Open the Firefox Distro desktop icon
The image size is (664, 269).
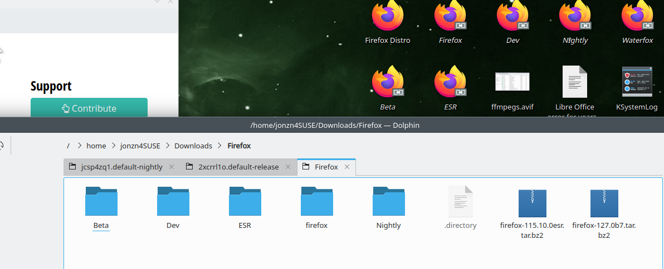pos(388,17)
